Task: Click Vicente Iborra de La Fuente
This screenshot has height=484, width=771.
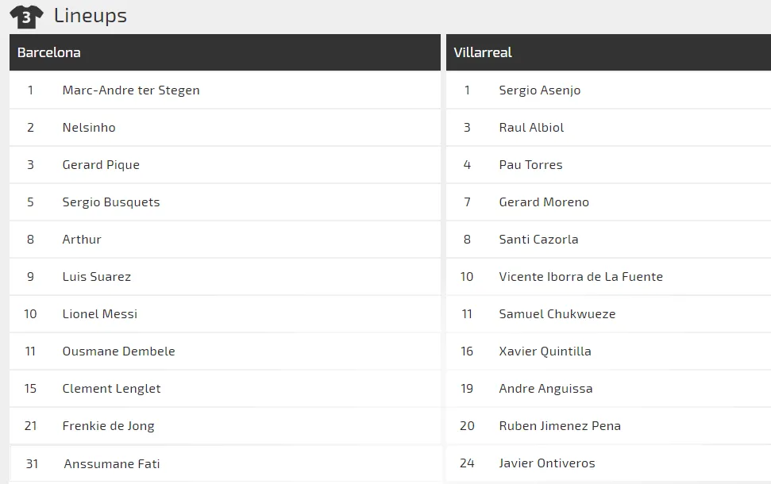Action: [581, 277]
